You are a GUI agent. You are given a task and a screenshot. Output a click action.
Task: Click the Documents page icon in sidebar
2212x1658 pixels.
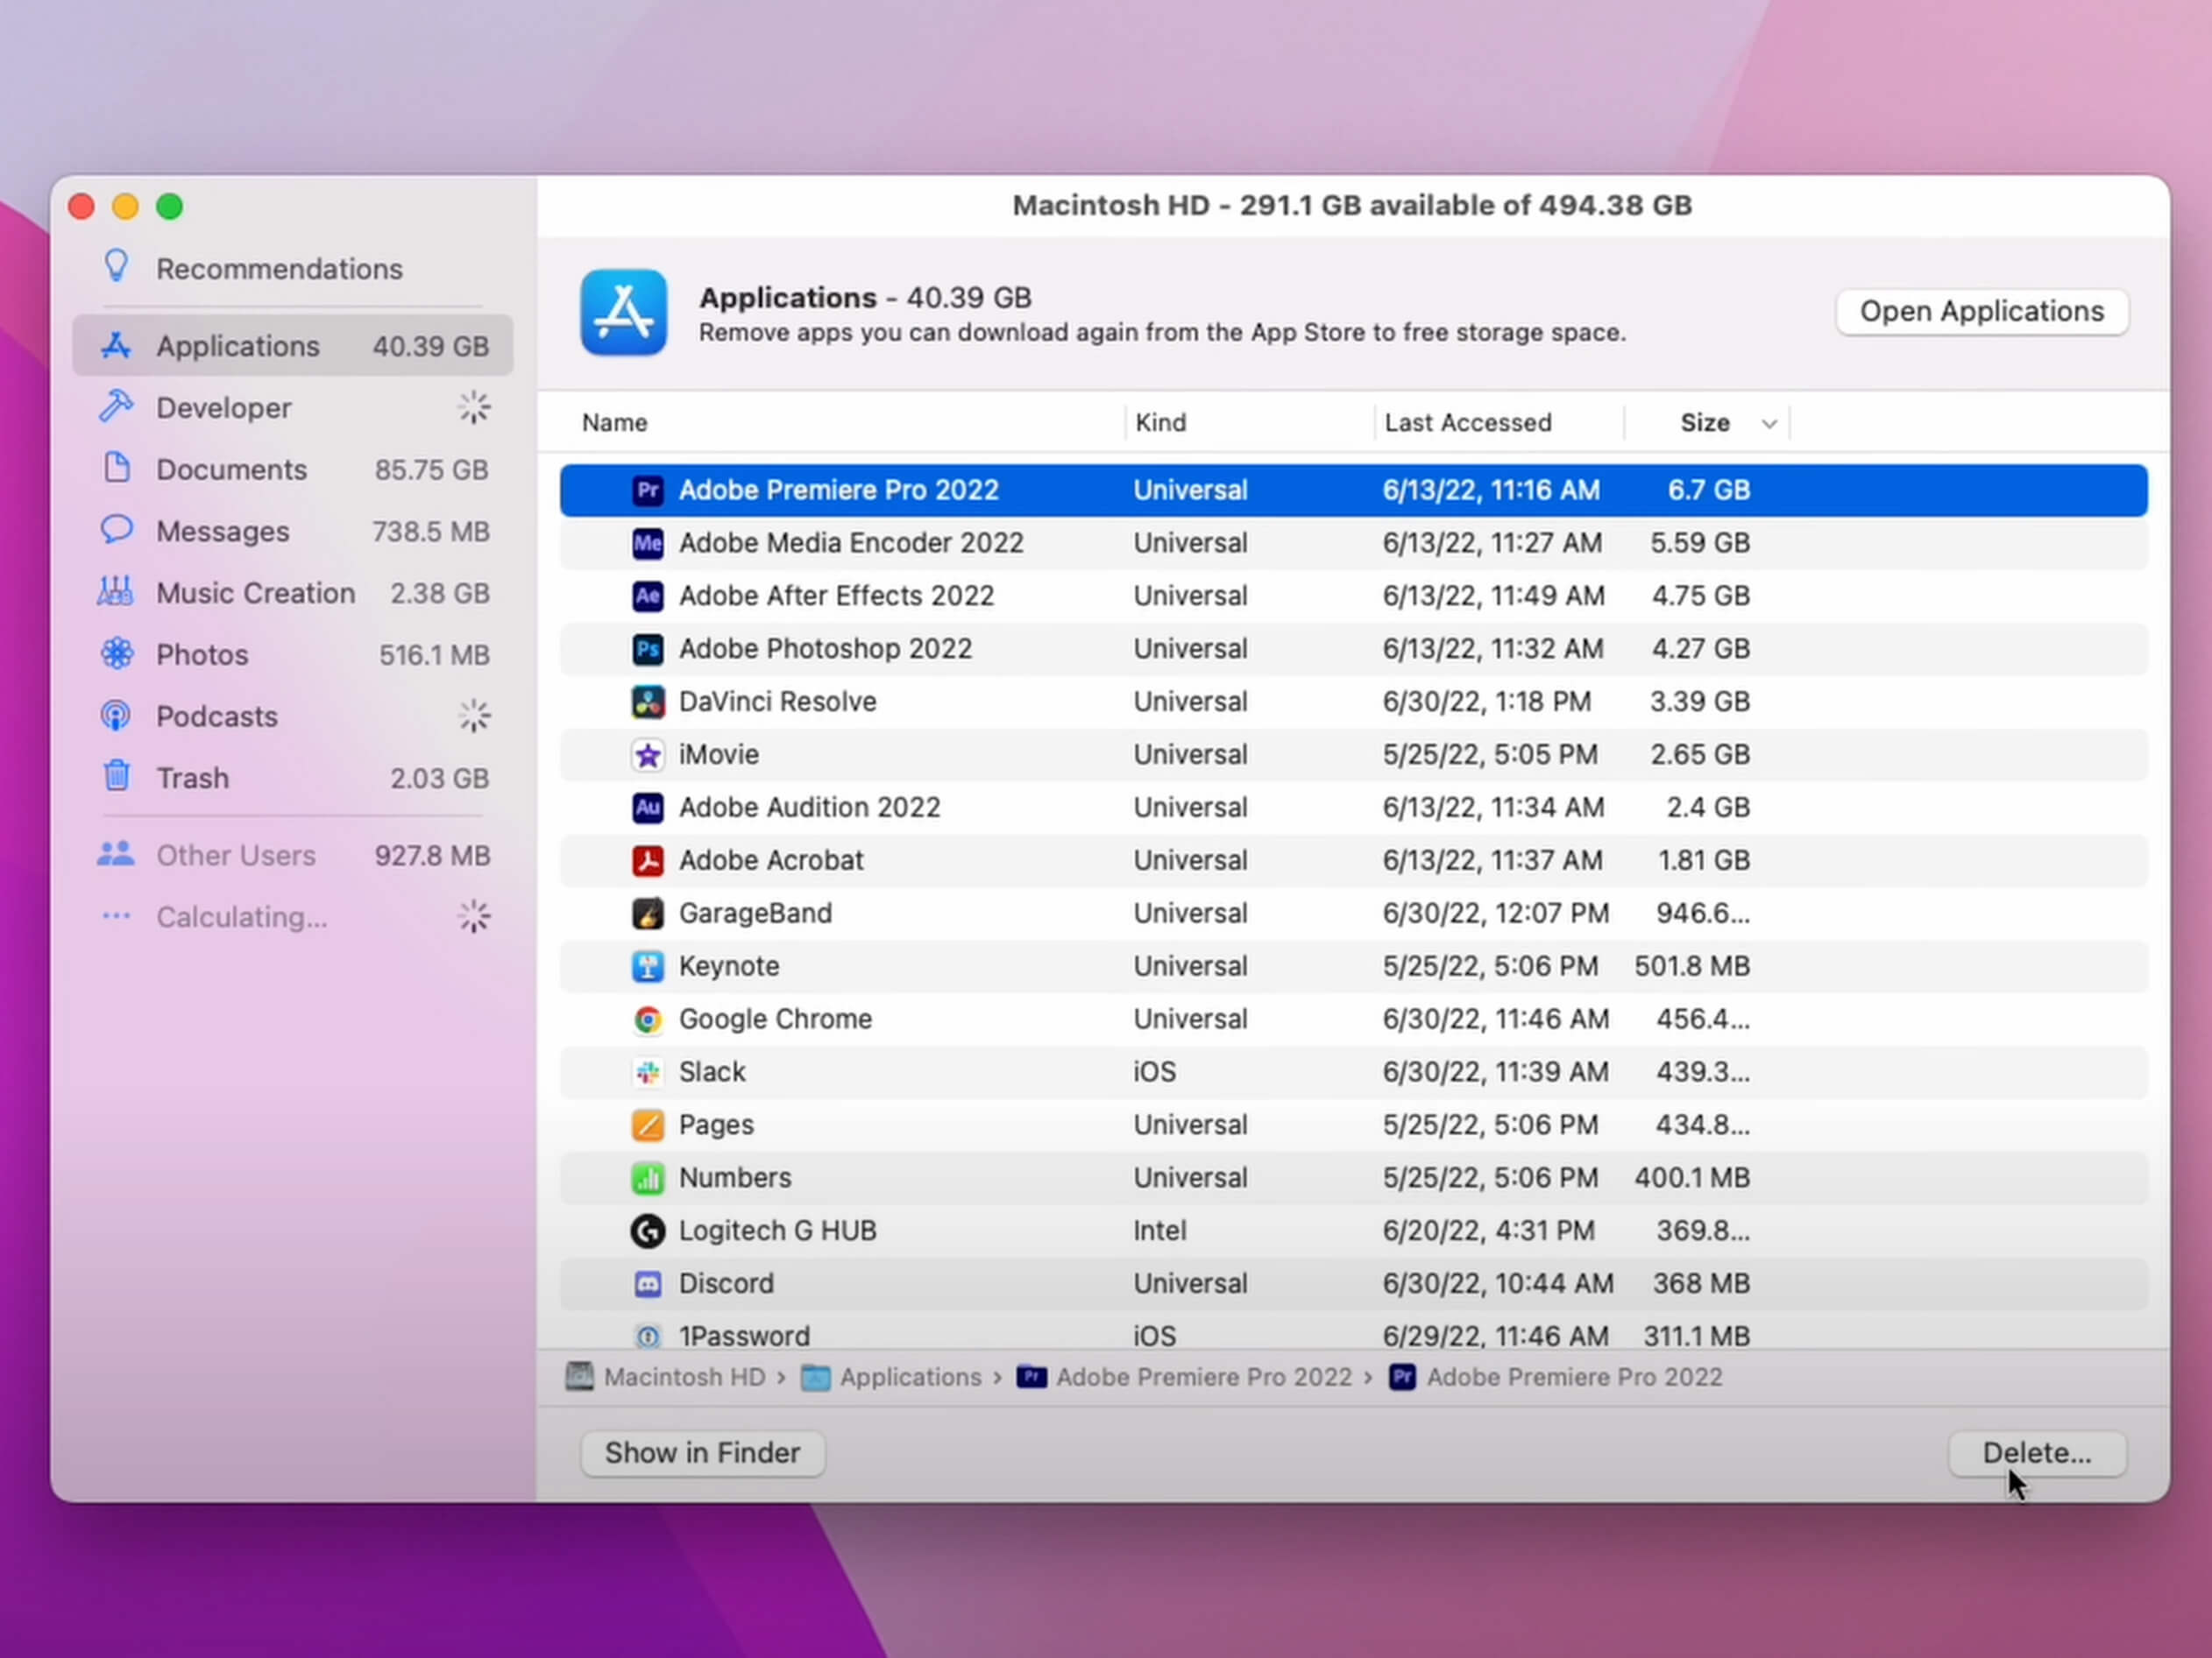(117, 468)
